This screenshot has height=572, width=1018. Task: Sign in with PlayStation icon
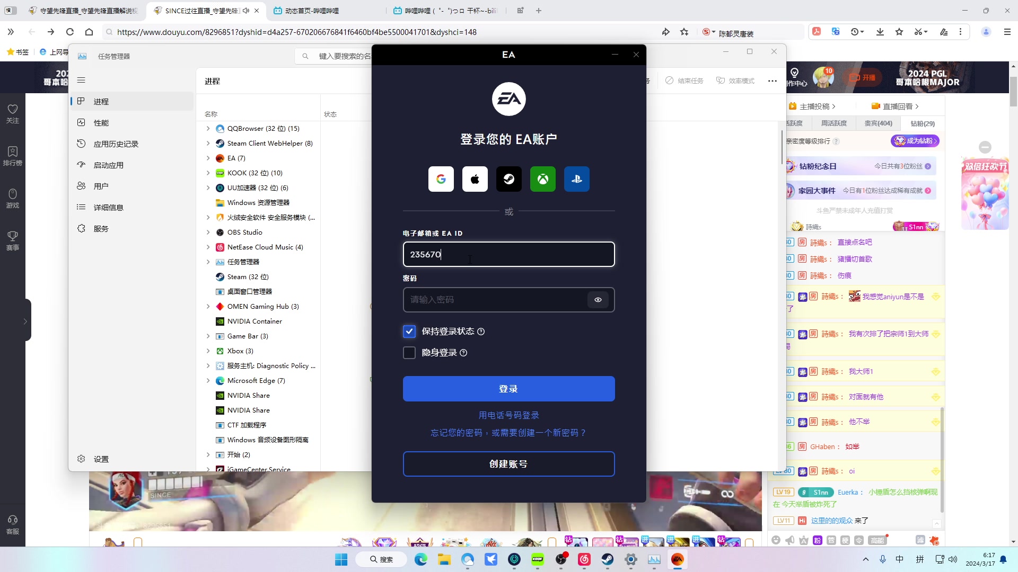coord(576,179)
